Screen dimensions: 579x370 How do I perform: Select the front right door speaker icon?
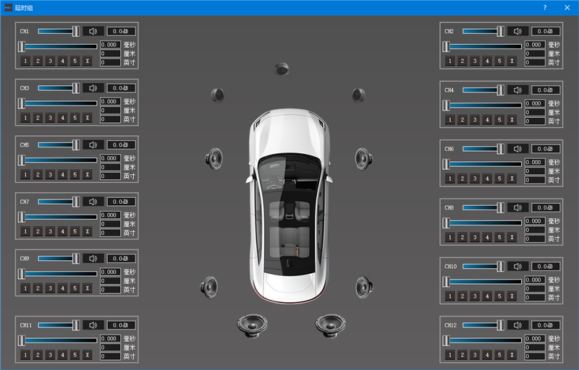click(x=364, y=159)
